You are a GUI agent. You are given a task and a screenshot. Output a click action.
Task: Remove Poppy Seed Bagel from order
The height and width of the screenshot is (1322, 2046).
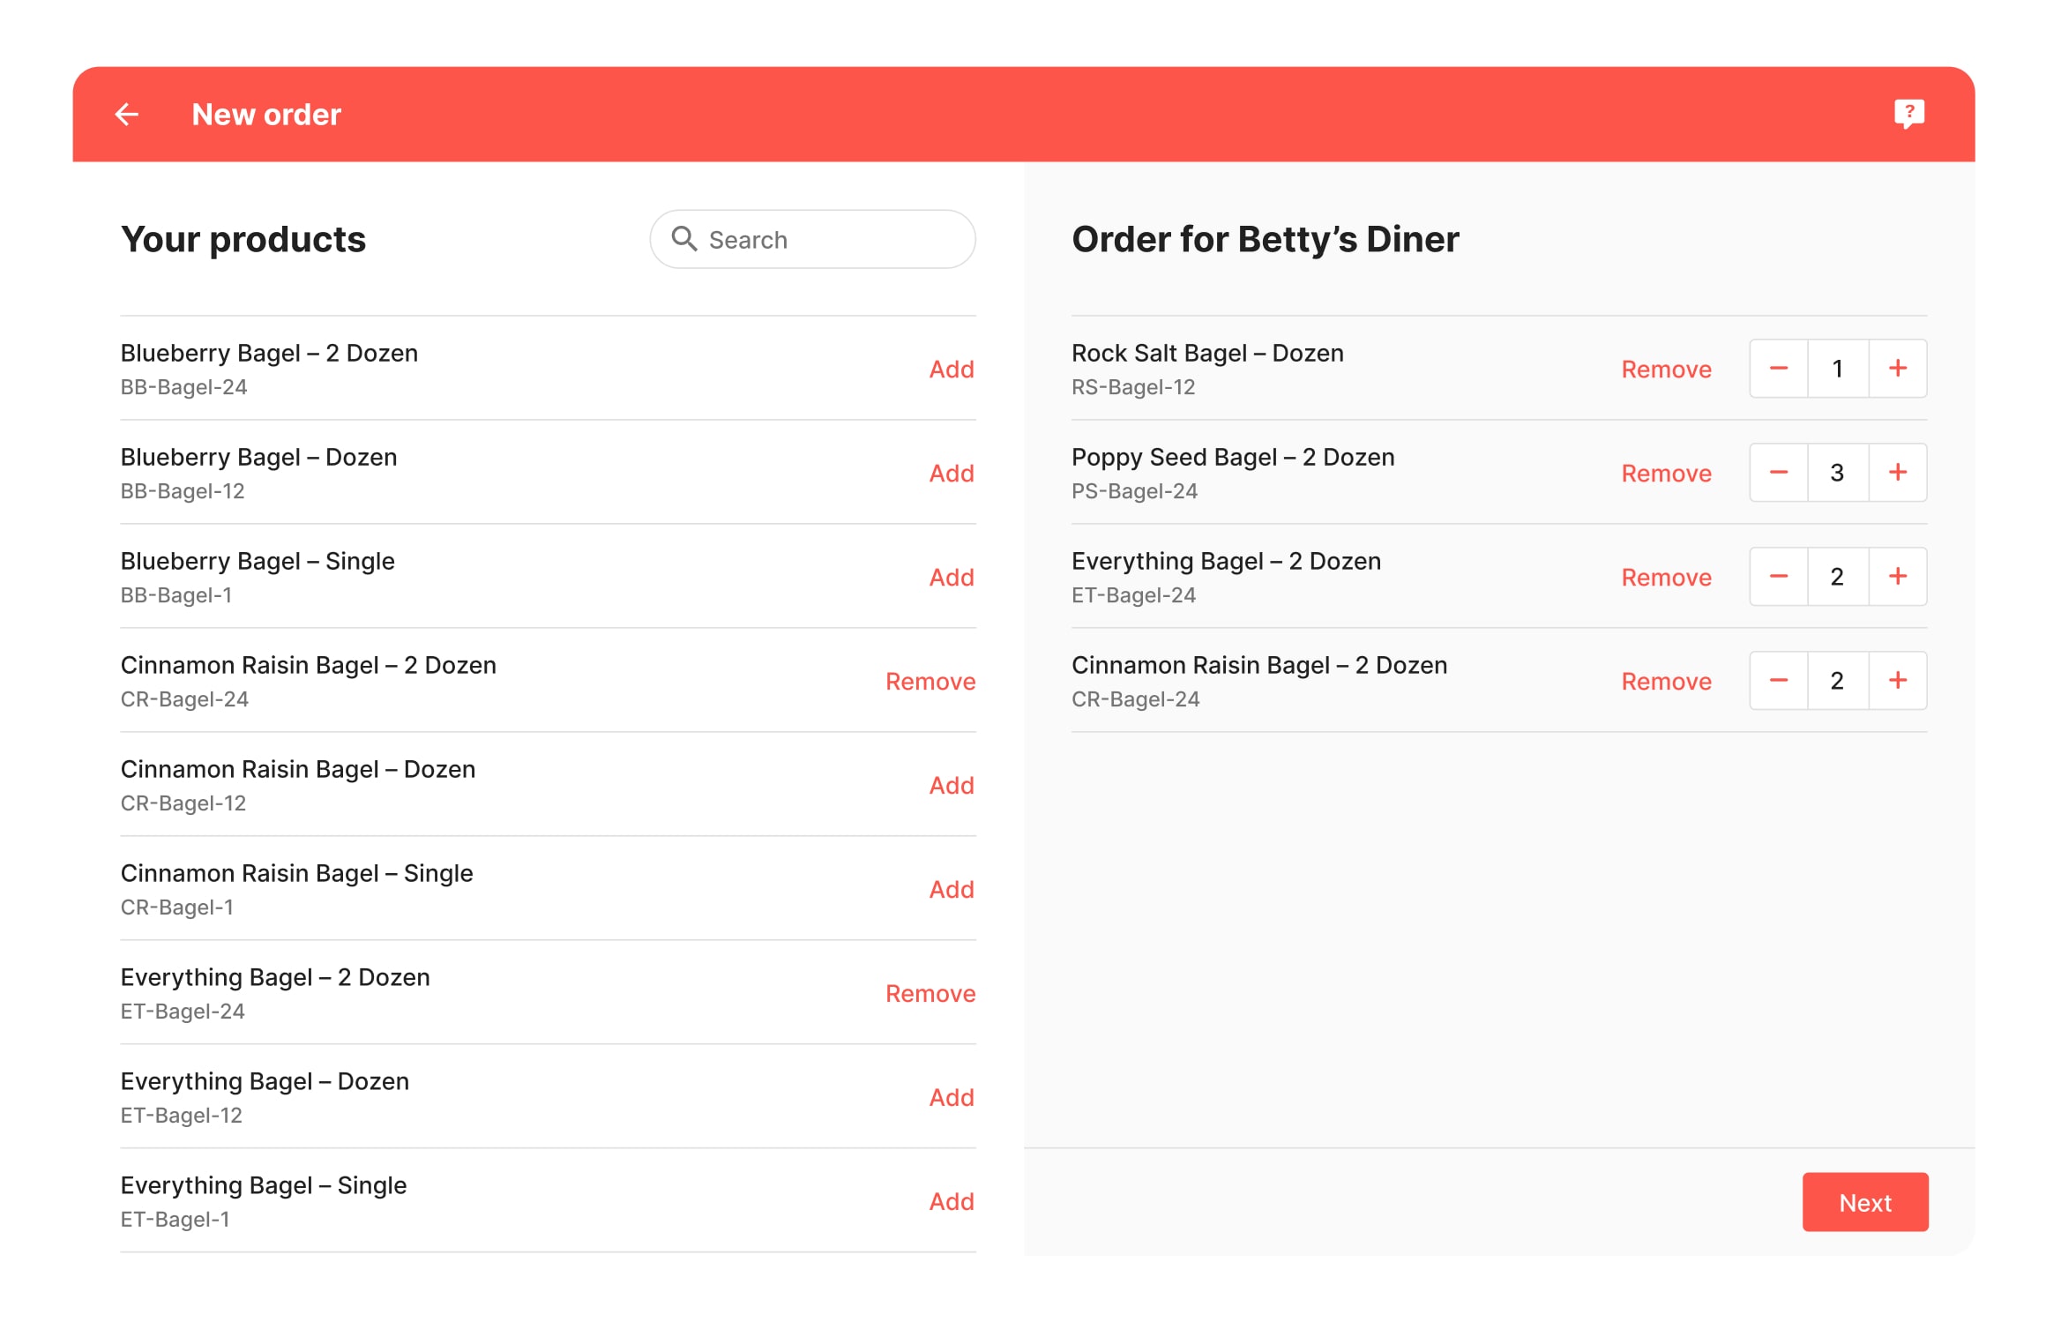1666,474
